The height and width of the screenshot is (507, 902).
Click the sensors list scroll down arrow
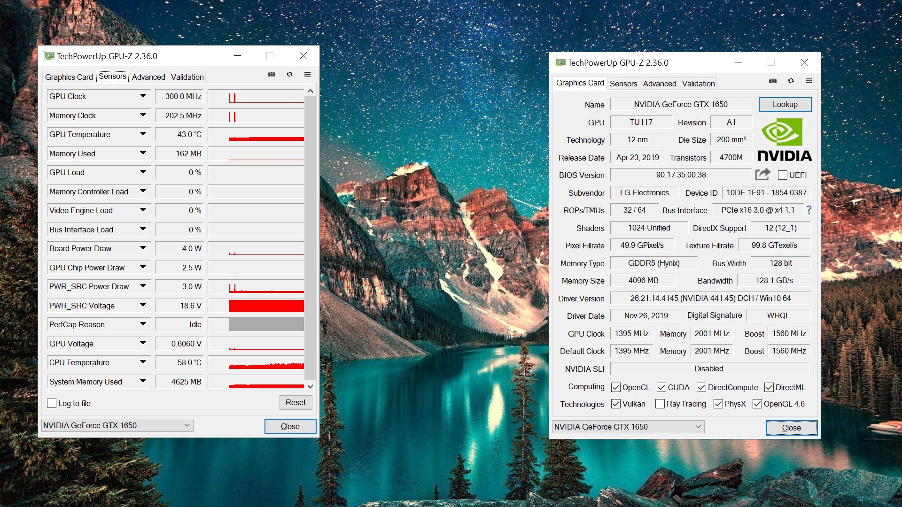(x=310, y=386)
